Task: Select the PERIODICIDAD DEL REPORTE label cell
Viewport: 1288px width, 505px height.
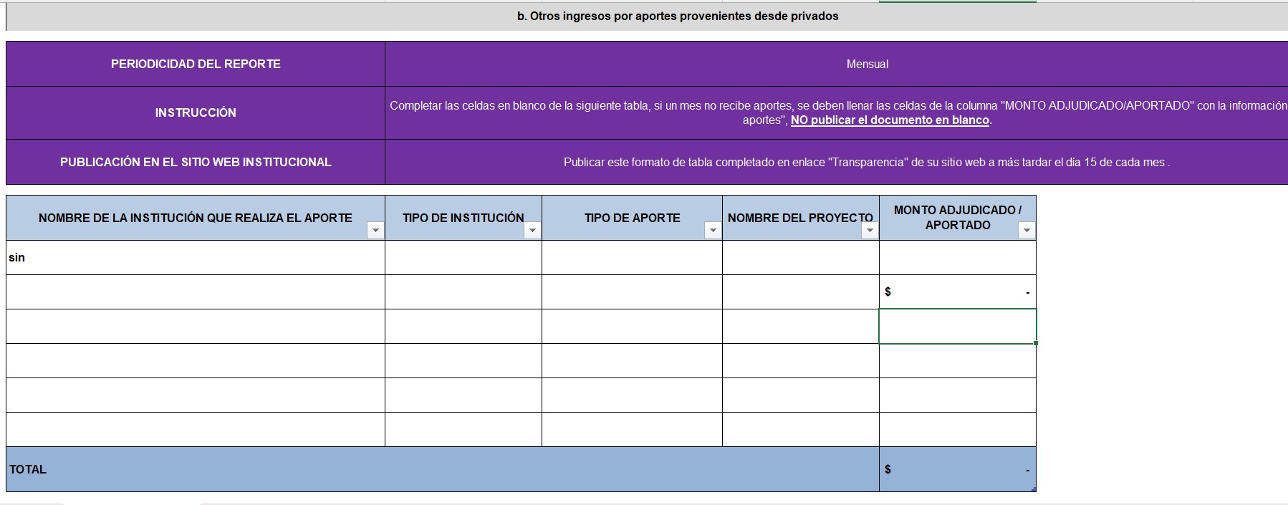Action: tap(195, 64)
